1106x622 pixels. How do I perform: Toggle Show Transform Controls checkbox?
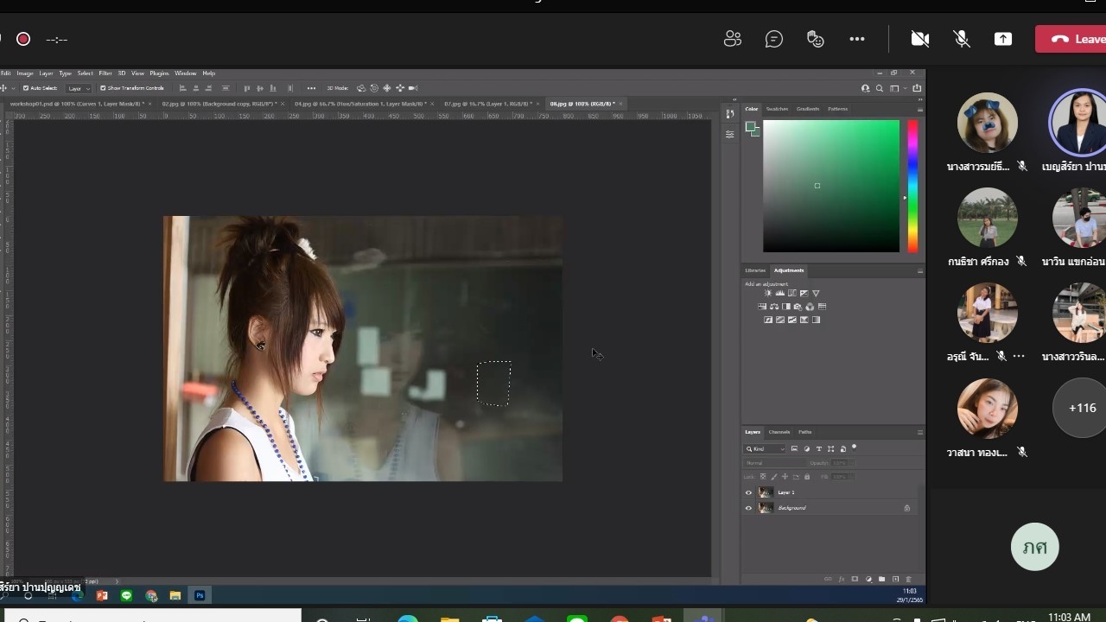[103, 88]
